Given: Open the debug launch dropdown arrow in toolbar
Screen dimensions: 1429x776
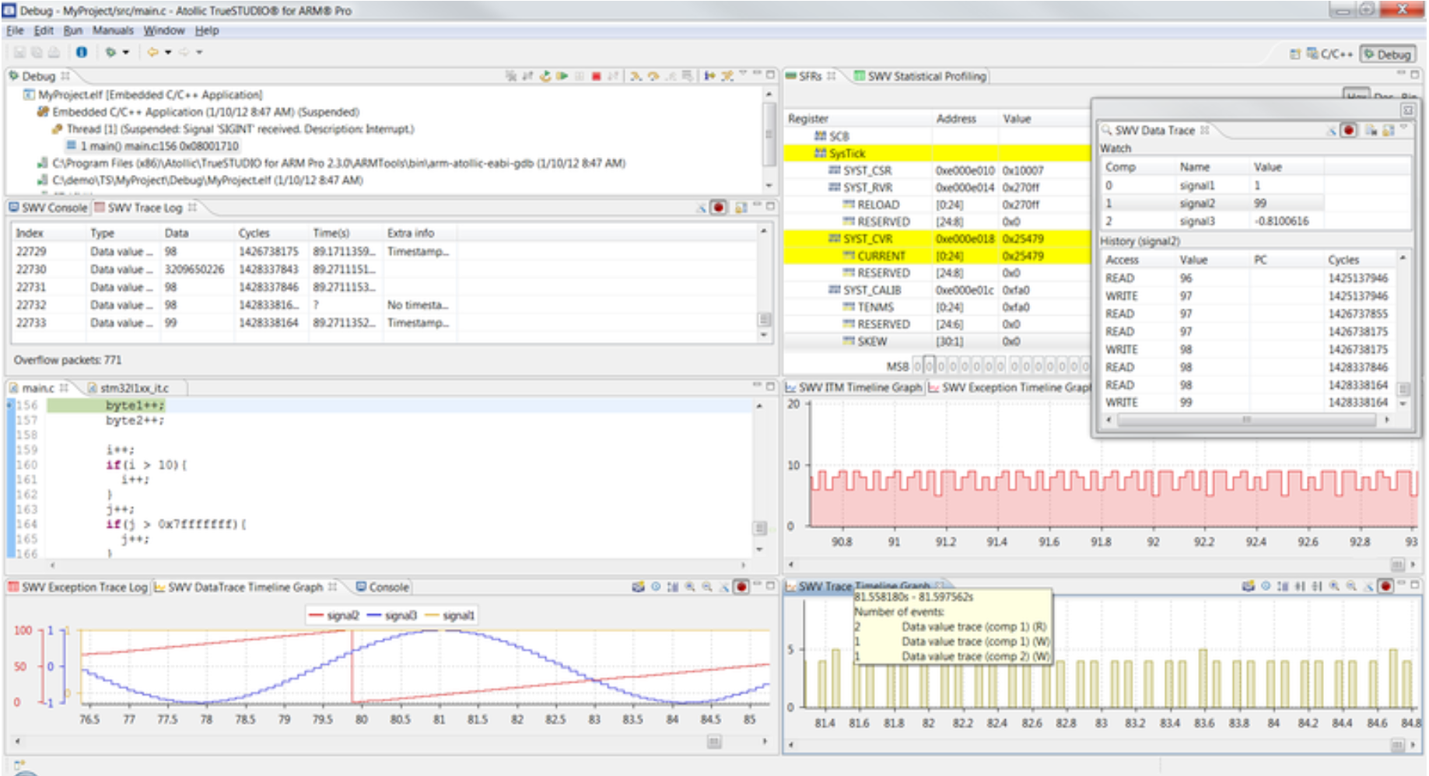Looking at the screenshot, I should [126, 52].
